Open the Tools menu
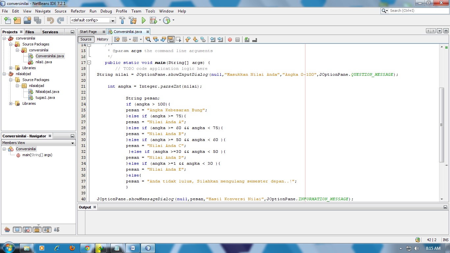Viewport: 450px width, 253px height. (150, 11)
